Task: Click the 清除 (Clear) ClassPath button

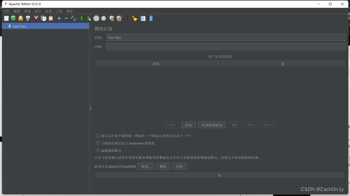Action: tap(179, 166)
